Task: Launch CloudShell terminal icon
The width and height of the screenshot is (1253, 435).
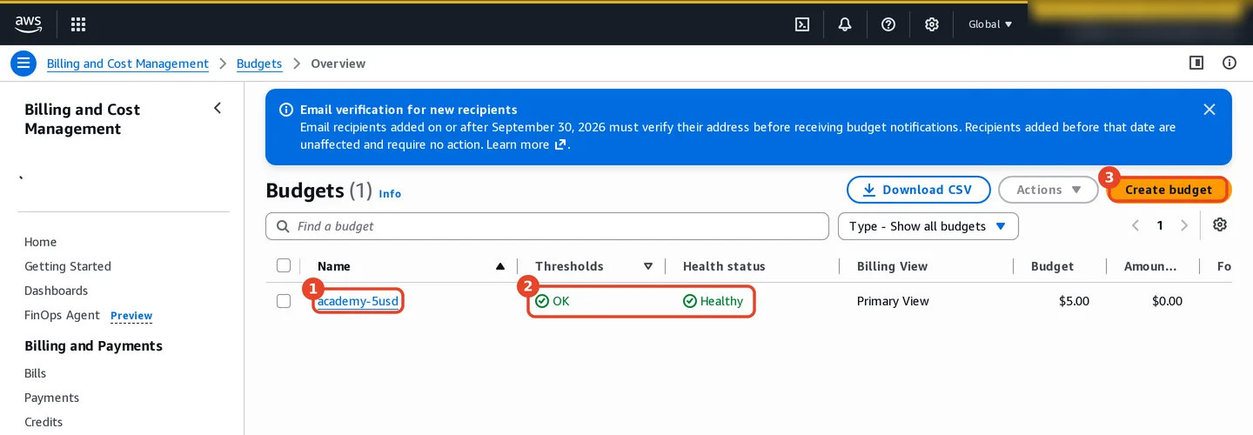Action: [802, 24]
